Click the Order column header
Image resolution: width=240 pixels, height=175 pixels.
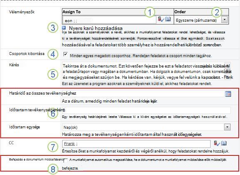[x=201, y=12]
